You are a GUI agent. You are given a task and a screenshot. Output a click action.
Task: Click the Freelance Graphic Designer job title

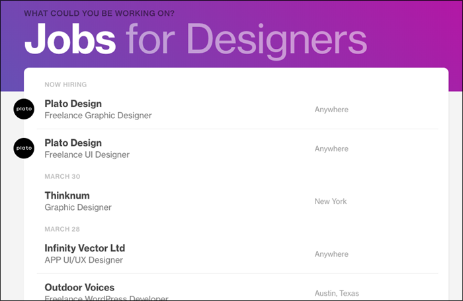click(x=98, y=116)
